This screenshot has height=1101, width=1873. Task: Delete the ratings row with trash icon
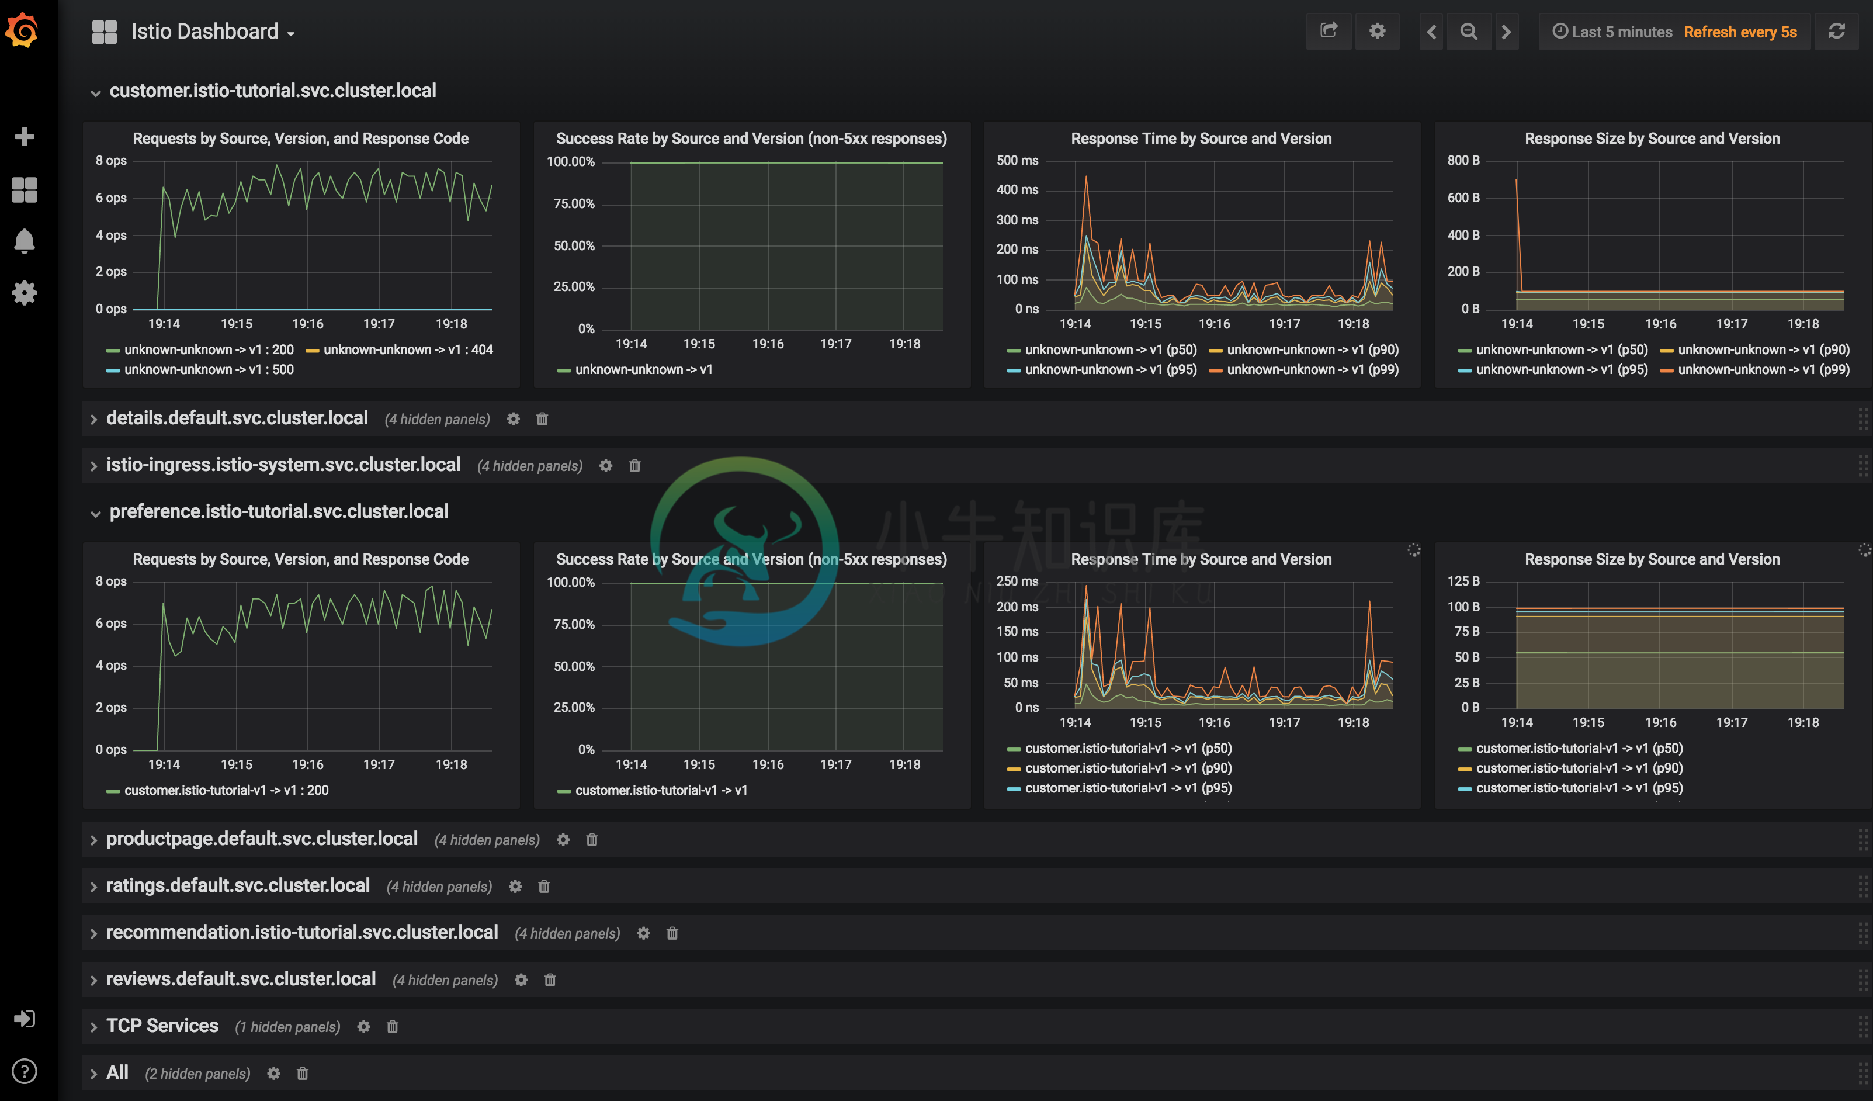tap(544, 887)
